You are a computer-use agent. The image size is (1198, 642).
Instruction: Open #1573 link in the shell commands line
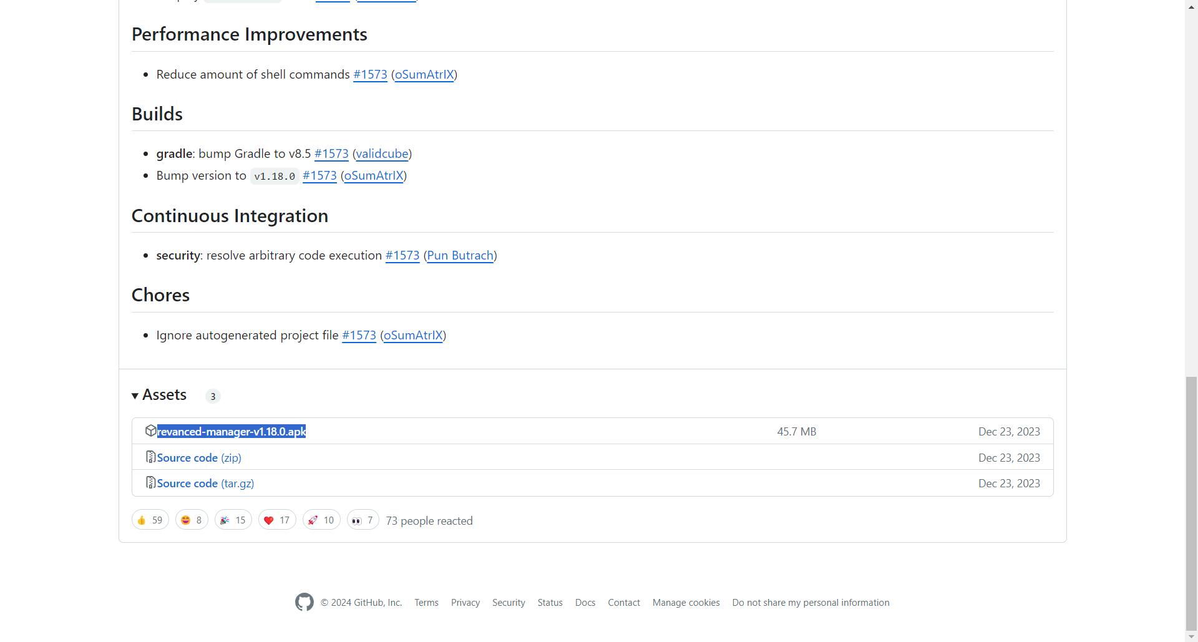coord(370,74)
